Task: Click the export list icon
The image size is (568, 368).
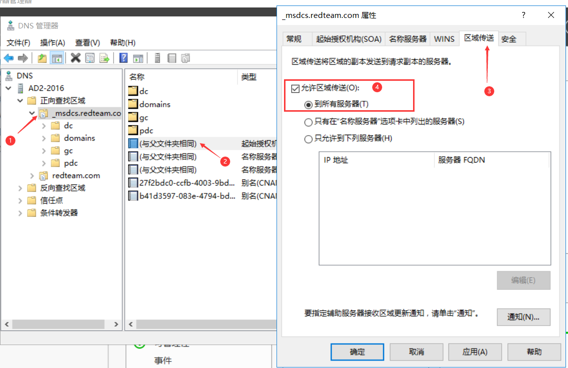Action: coord(104,58)
